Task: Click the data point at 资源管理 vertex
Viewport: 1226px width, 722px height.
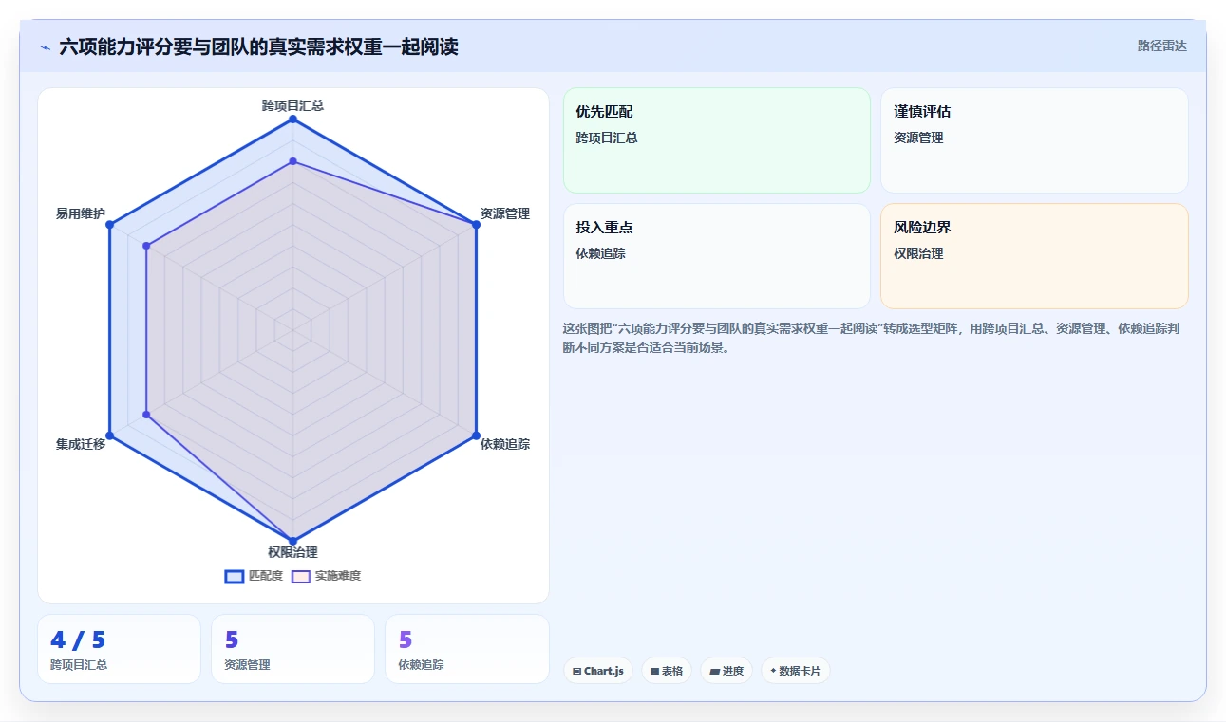Action: click(476, 225)
